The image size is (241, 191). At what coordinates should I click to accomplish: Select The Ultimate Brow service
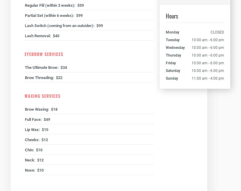46,68
